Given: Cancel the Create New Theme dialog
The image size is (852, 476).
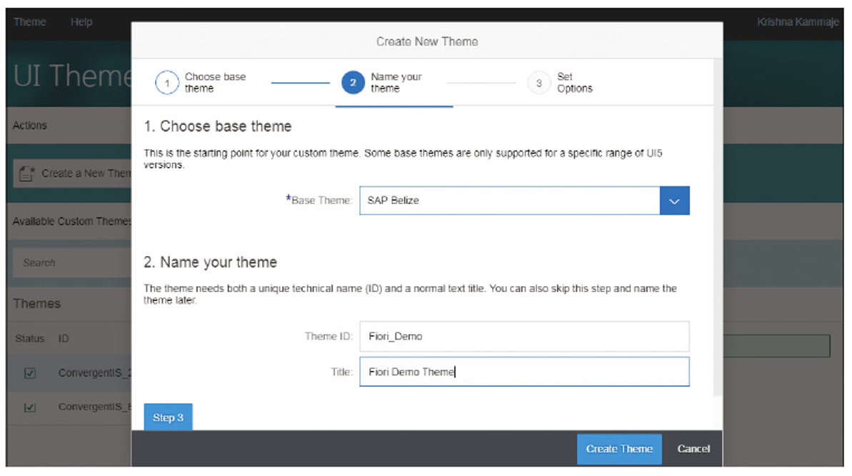Looking at the screenshot, I should click(693, 449).
